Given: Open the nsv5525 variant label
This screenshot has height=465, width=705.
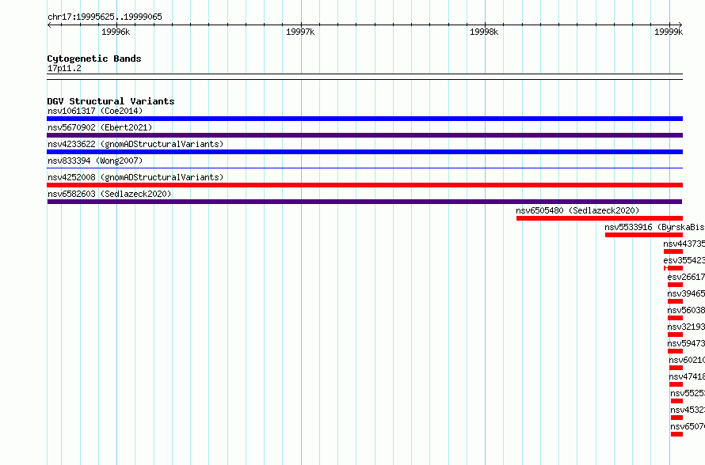Looking at the screenshot, I should pyautogui.click(x=688, y=393).
